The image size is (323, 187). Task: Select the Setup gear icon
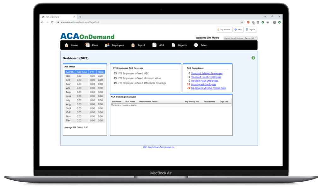[196, 45]
